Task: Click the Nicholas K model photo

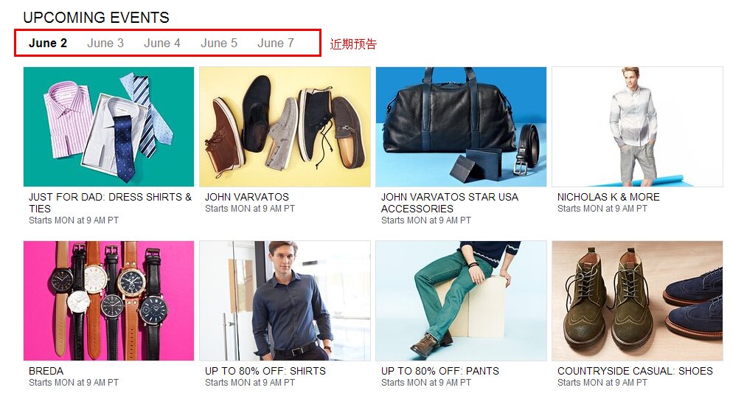Action: tap(637, 127)
